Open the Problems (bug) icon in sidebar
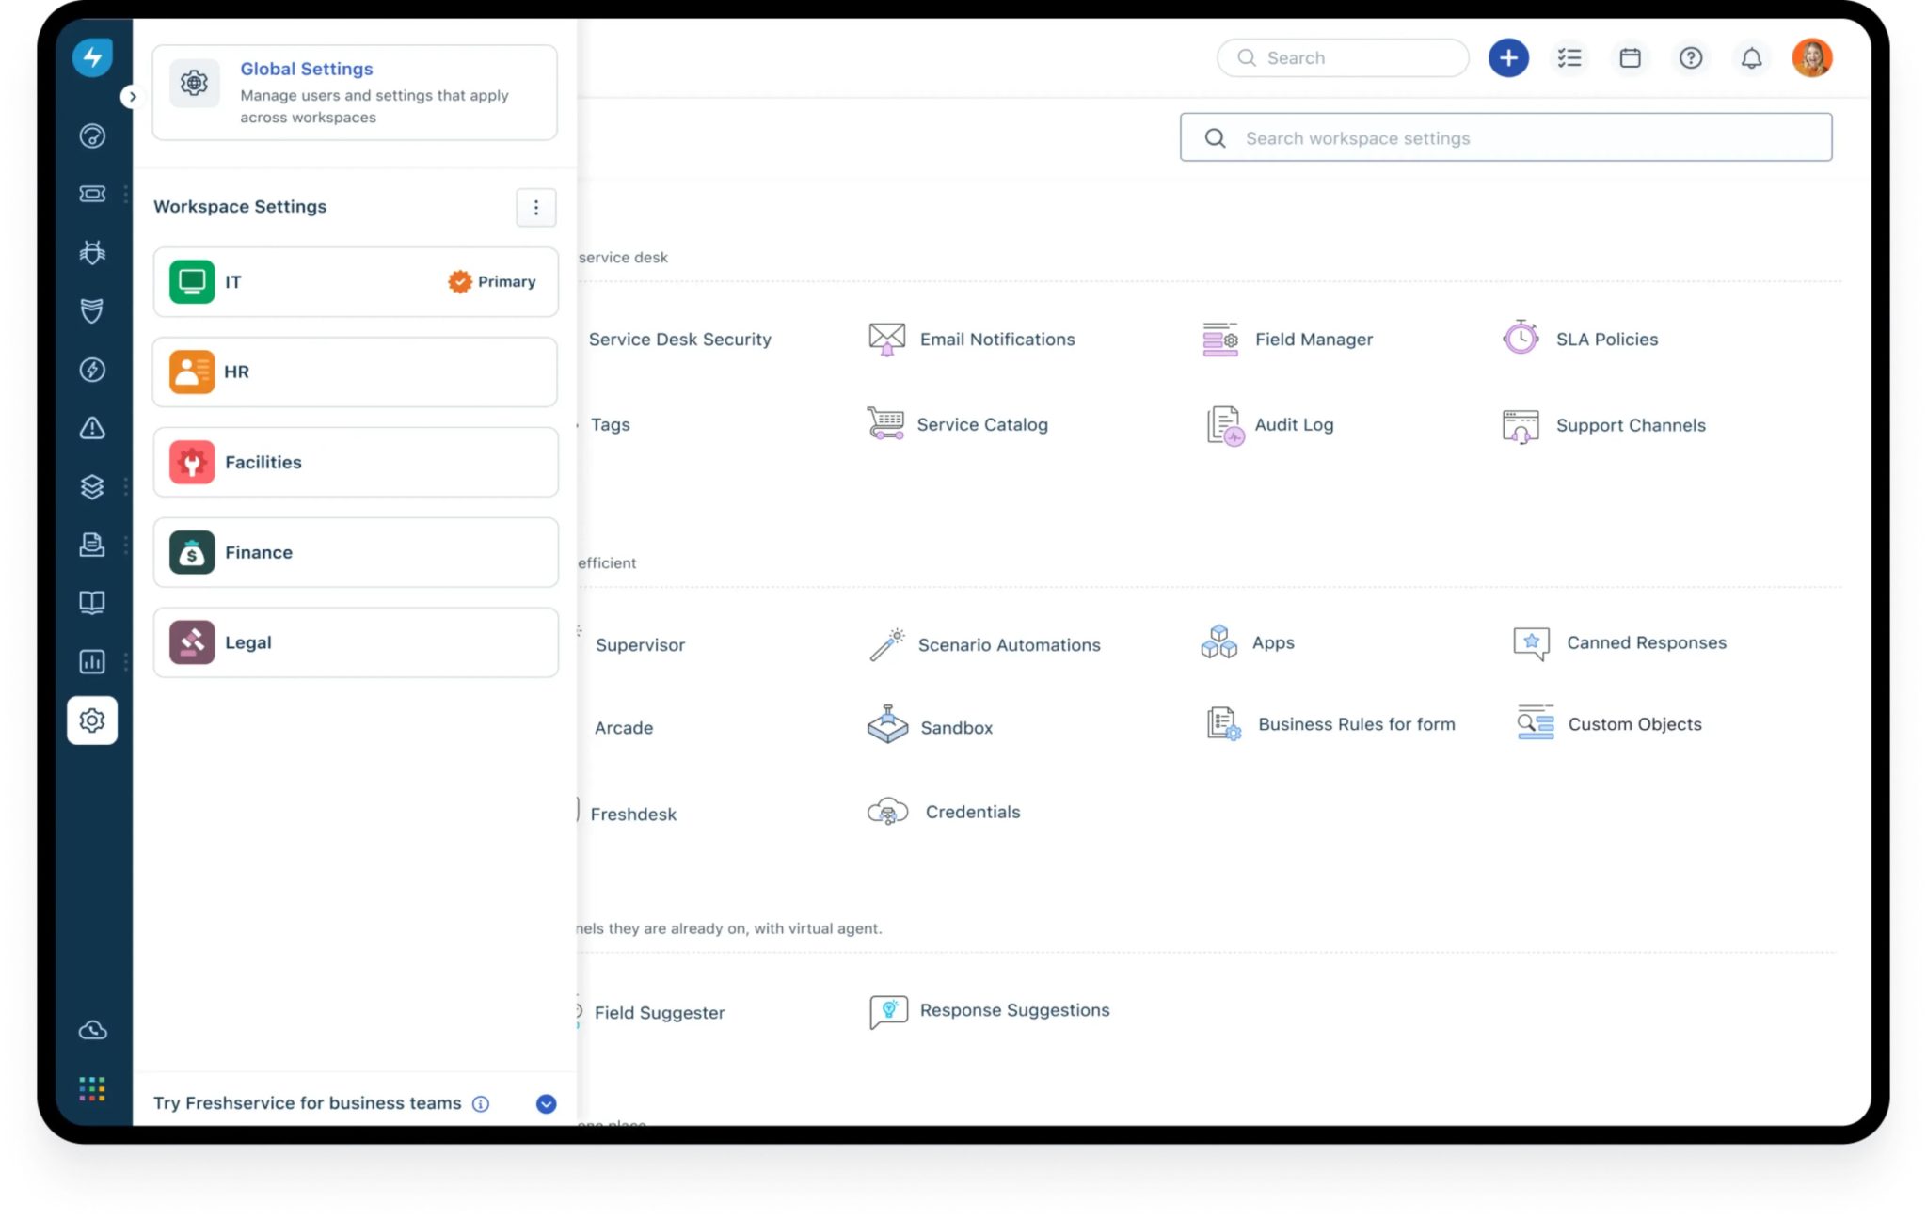This screenshot has height=1219, width=1927. tap(91, 252)
